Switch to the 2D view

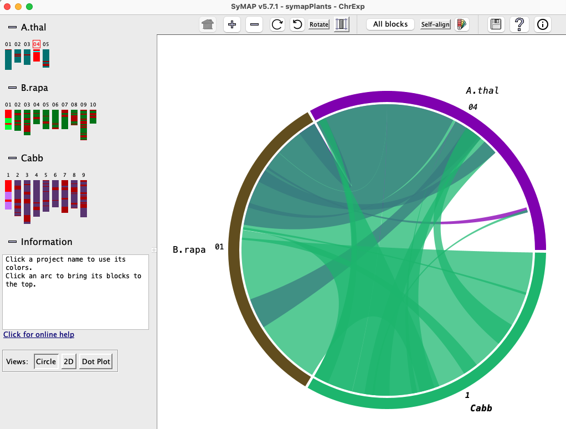click(x=69, y=361)
